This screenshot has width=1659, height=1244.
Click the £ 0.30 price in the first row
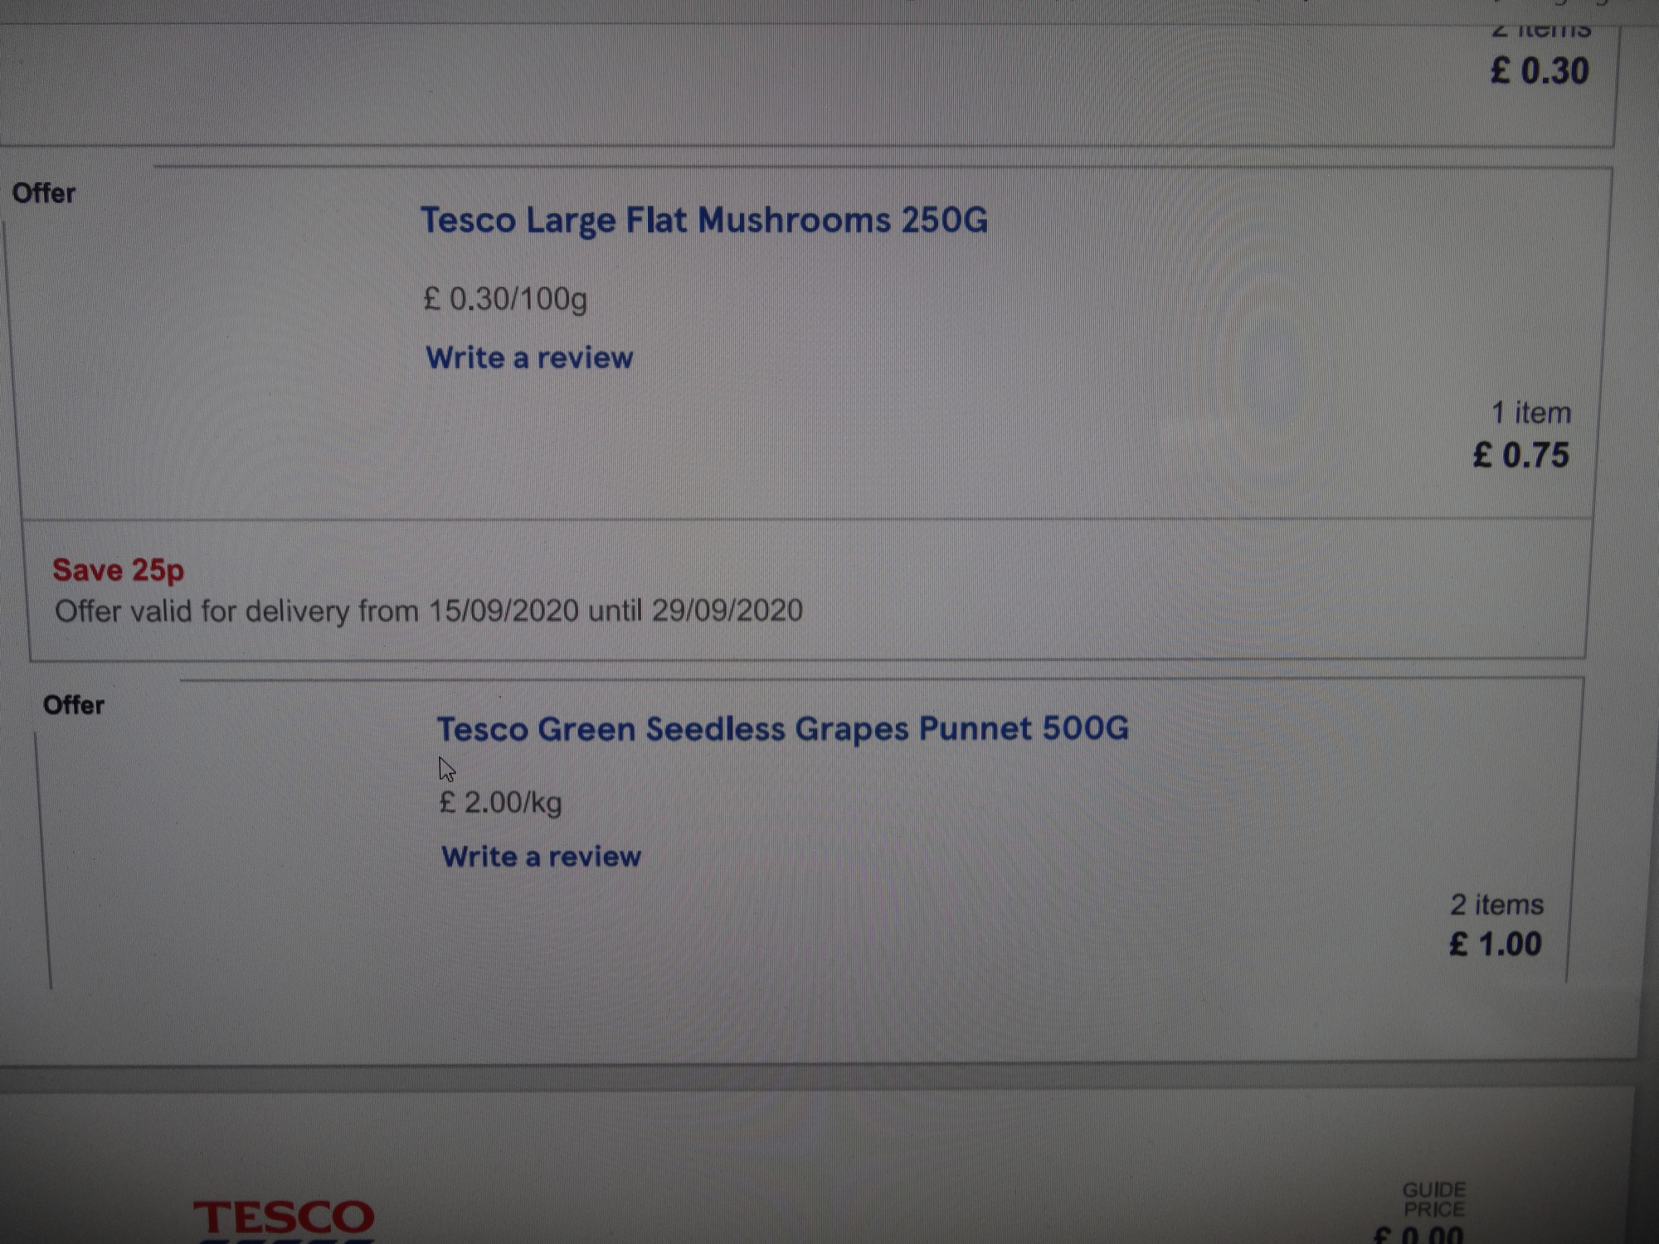(1540, 70)
